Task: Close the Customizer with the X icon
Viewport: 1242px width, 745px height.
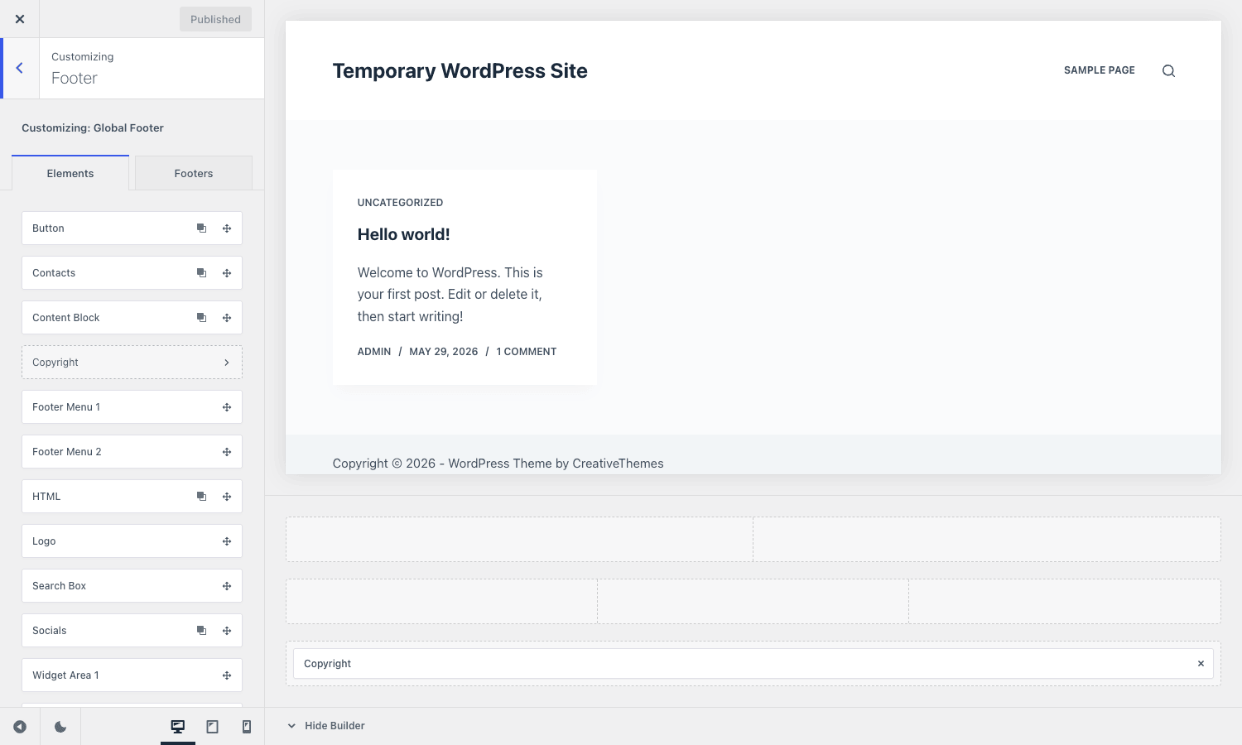Action: 20,19
